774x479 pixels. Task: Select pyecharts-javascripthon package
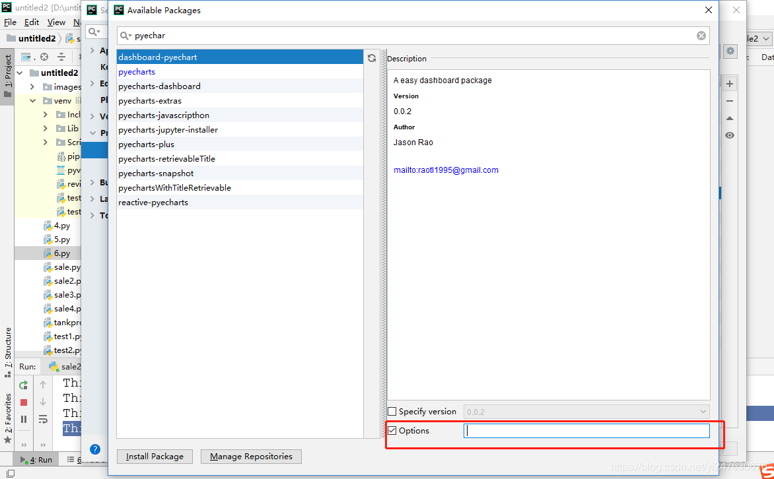pyautogui.click(x=240, y=115)
